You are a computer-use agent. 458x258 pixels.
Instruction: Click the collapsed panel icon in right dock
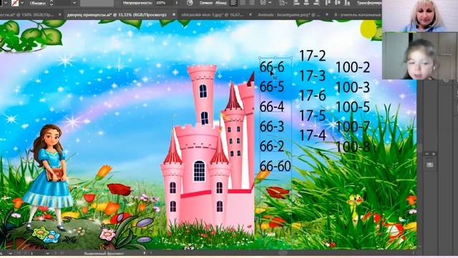click(429, 165)
